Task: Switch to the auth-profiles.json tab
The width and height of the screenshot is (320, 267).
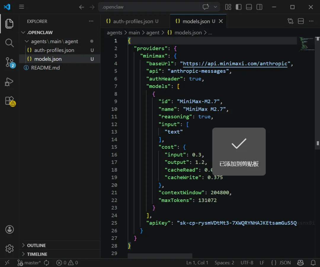Action: (x=133, y=21)
